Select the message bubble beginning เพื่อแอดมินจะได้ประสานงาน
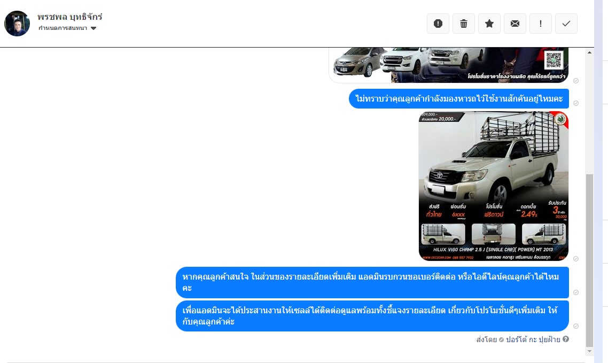This screenshot has width=608, height=363. [x=372, y=315]
